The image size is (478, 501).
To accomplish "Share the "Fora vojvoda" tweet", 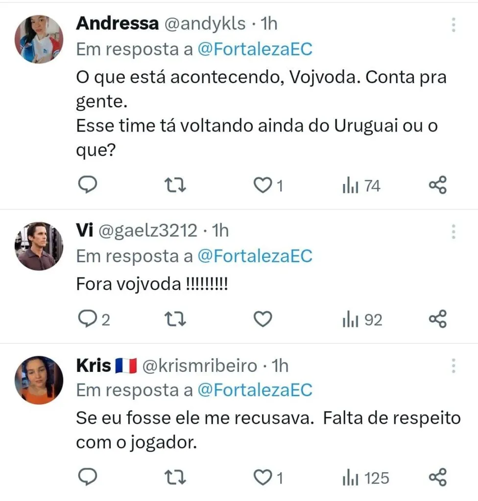I will (x=437, y=319).
